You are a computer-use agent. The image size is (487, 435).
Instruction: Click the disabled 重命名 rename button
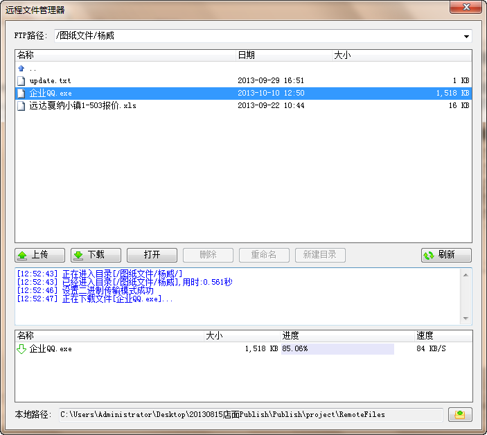pos(264,255)
